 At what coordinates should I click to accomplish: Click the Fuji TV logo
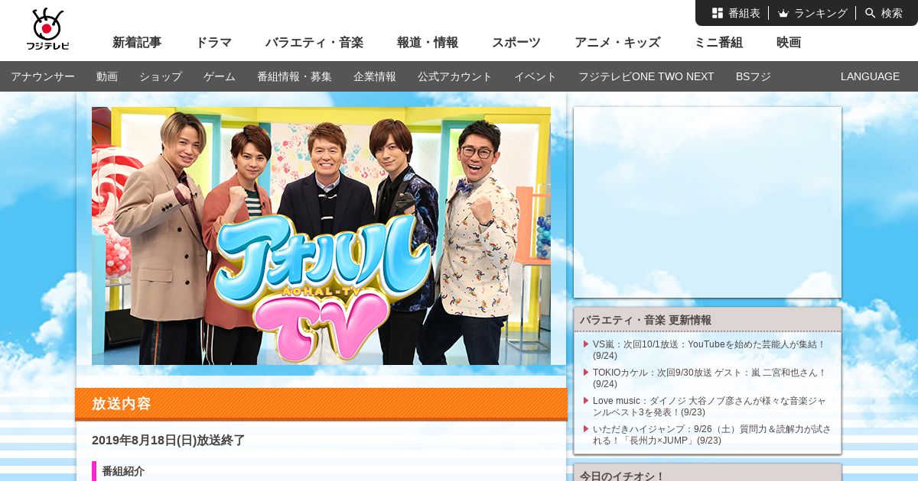click(x=47, y=29)
